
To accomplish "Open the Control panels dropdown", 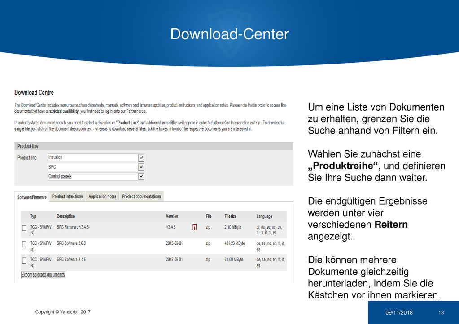I will point(96,176).
